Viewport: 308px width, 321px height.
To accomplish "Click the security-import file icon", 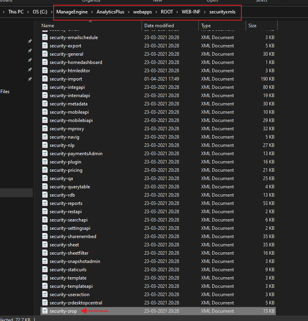I will point(45,79).
